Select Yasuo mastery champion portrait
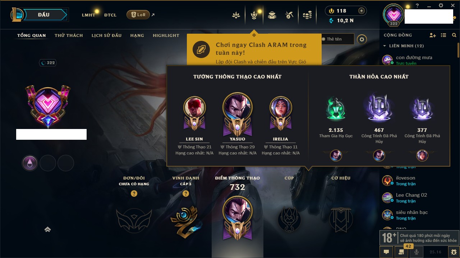Viewport: 460px width, 258px height. coord(238,107)
